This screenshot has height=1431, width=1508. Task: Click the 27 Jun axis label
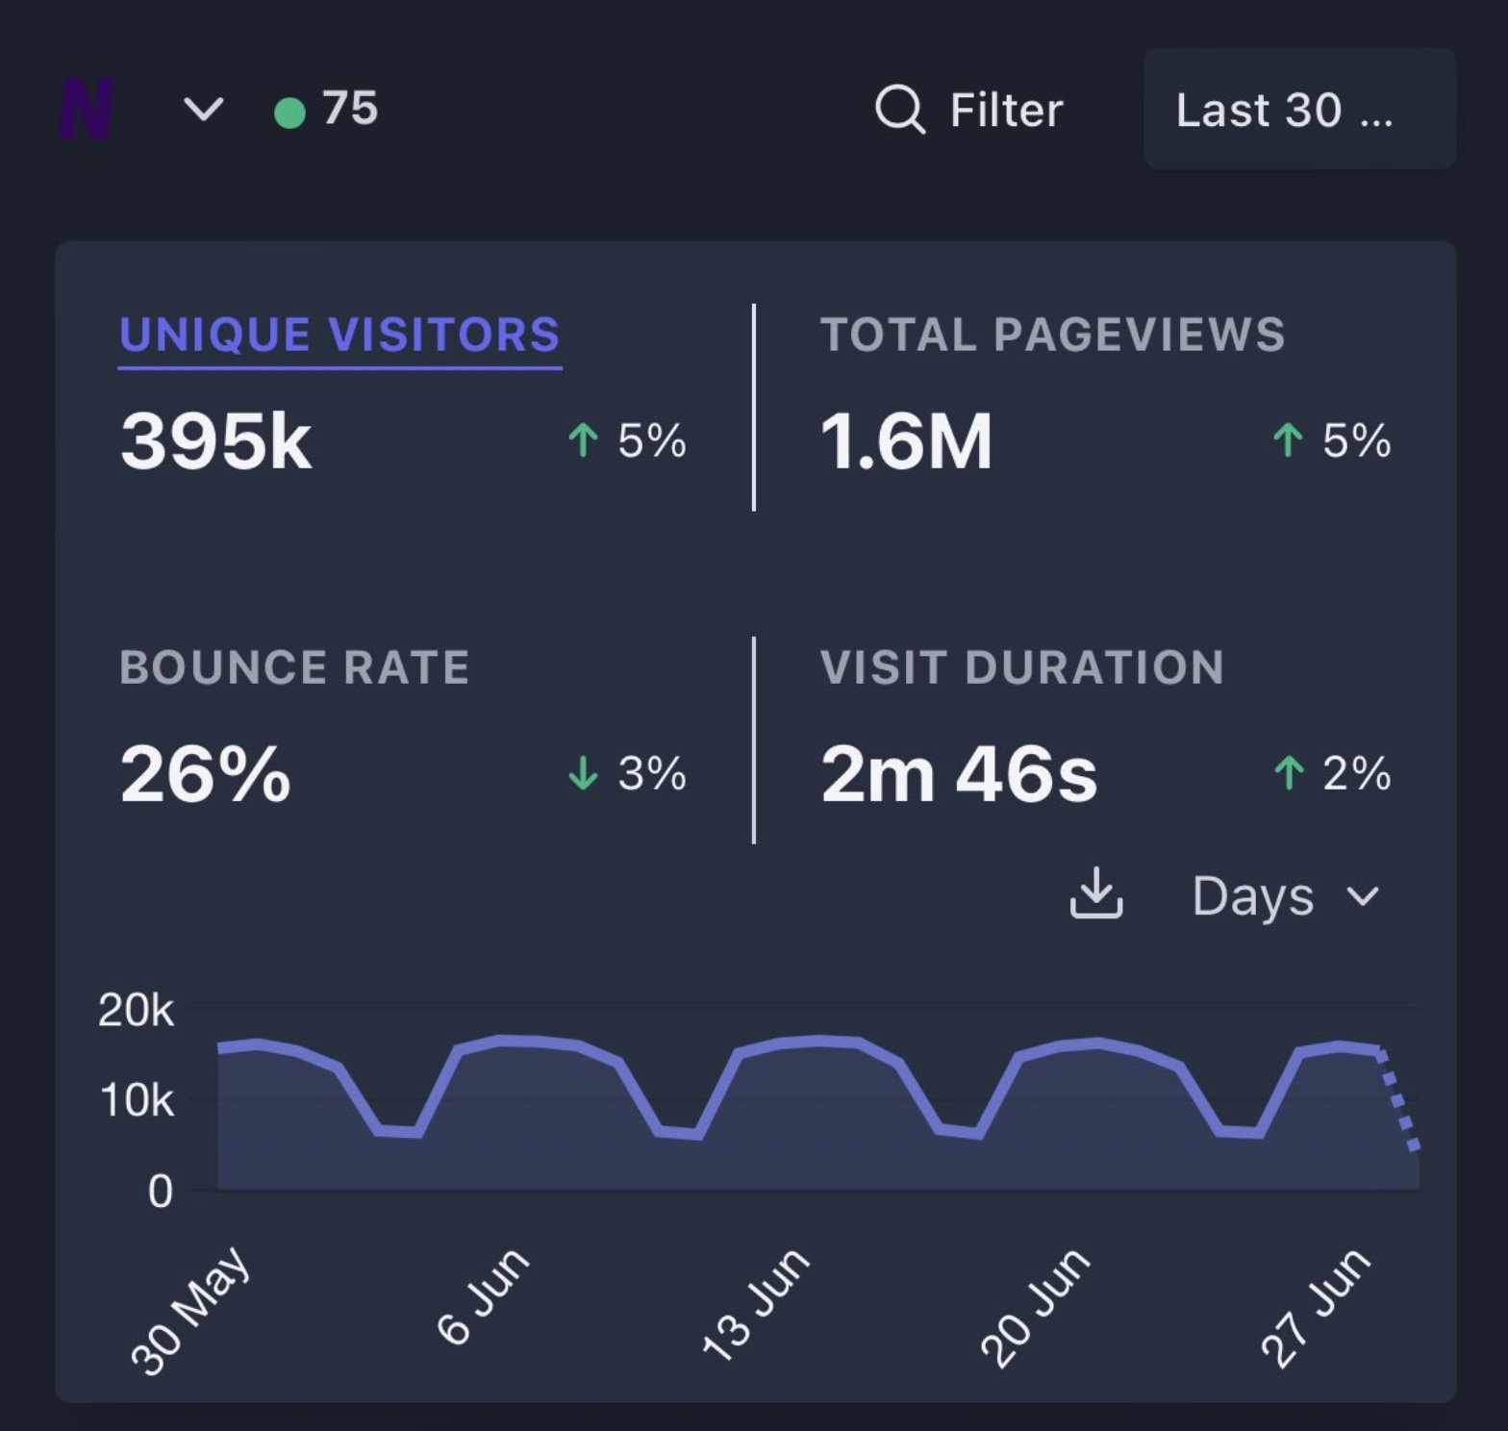[1315, 1307]
